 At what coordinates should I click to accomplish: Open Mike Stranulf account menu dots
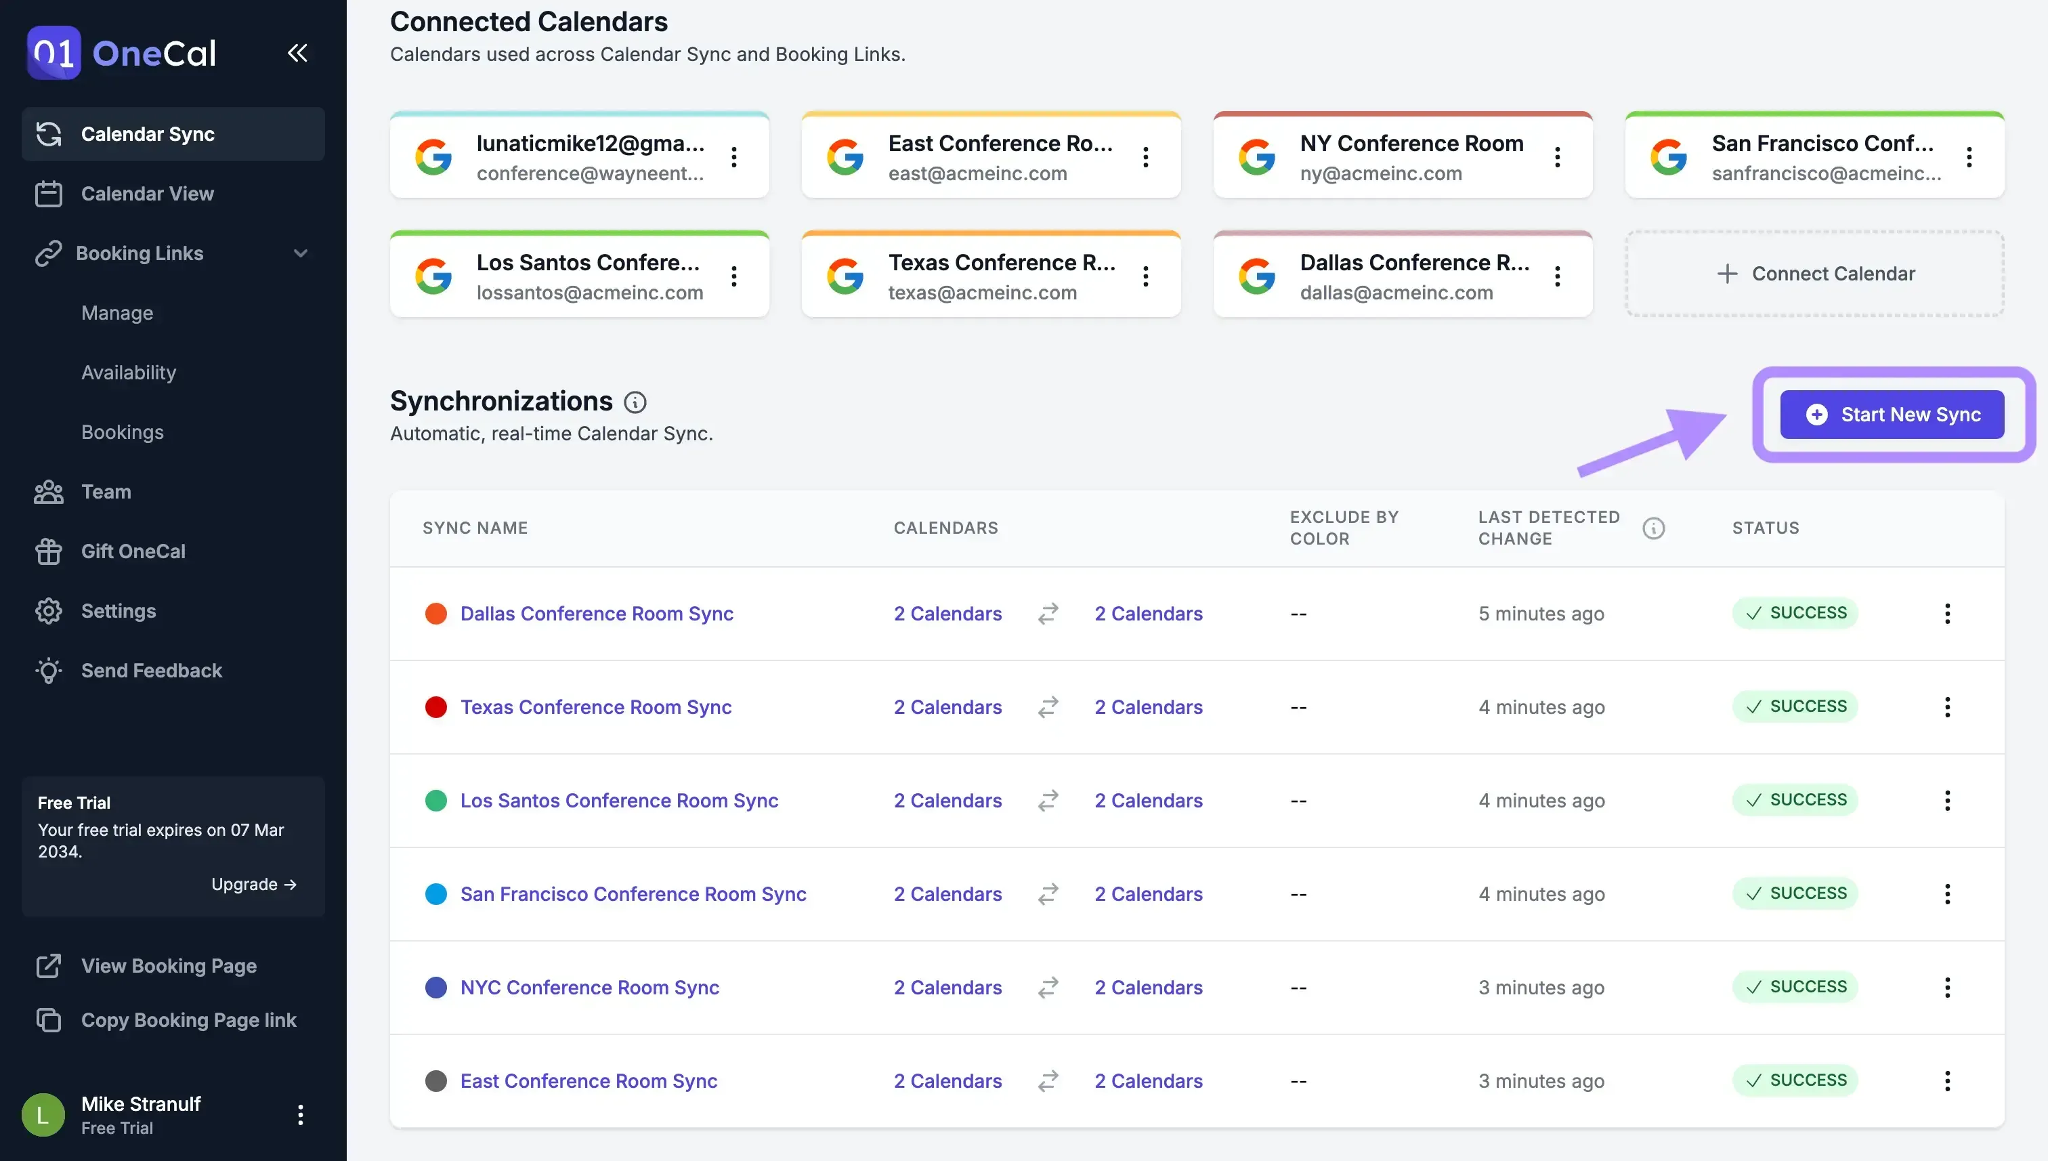click(301, 1114)
